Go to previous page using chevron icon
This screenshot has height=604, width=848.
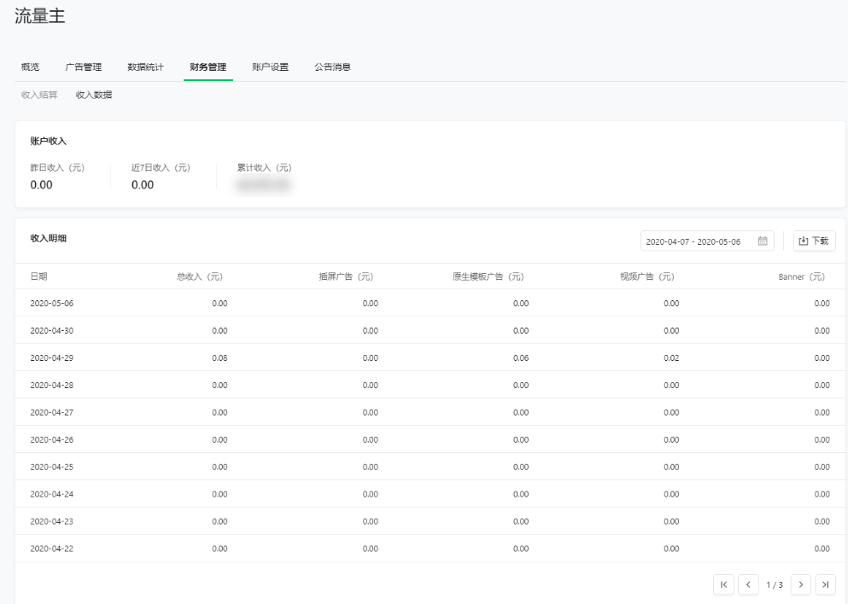[x=749, y=584]
